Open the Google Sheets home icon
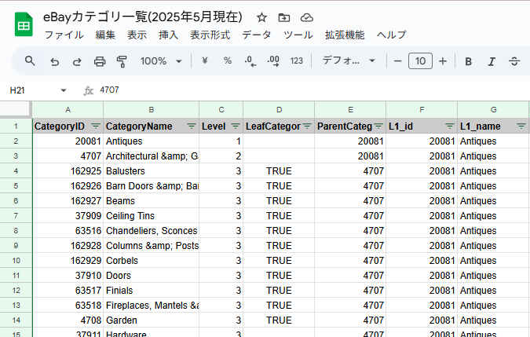This screenshot has height=337, width=530. point(24,24)
